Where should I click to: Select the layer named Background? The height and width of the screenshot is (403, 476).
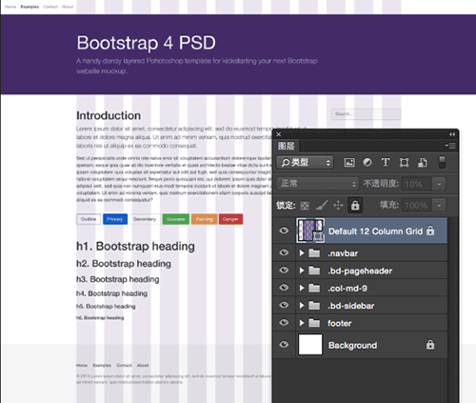(360, 344)
